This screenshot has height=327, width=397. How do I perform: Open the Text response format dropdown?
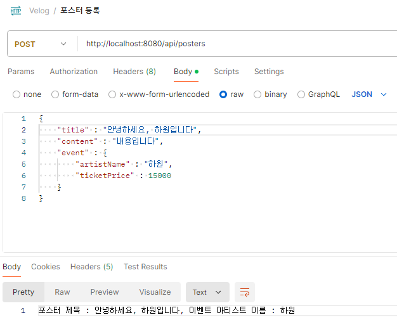[x=207, y=292]
